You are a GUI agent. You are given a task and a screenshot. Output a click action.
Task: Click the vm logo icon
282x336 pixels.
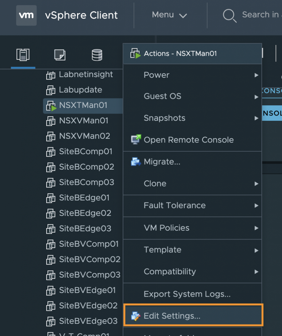click(x=26, y=15)
